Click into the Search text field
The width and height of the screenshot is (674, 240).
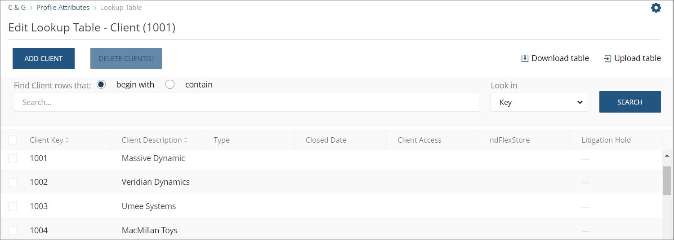246,102
